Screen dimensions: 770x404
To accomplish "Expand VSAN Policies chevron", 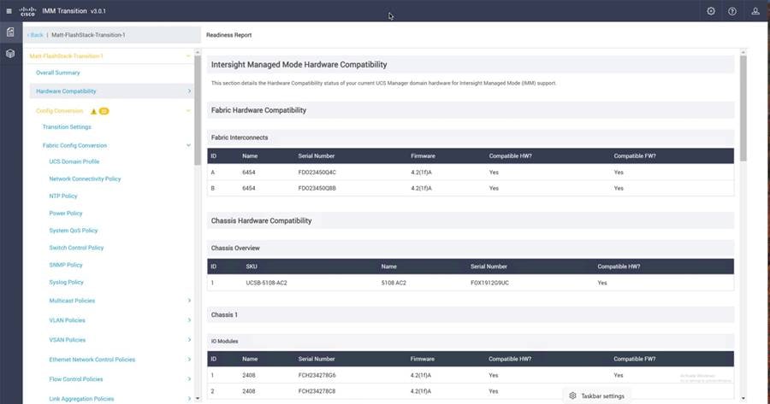I will click(x=189, y=339).
